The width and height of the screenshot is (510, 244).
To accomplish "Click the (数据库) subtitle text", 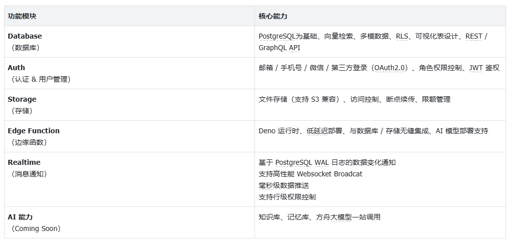I will (x=26, y=48).
